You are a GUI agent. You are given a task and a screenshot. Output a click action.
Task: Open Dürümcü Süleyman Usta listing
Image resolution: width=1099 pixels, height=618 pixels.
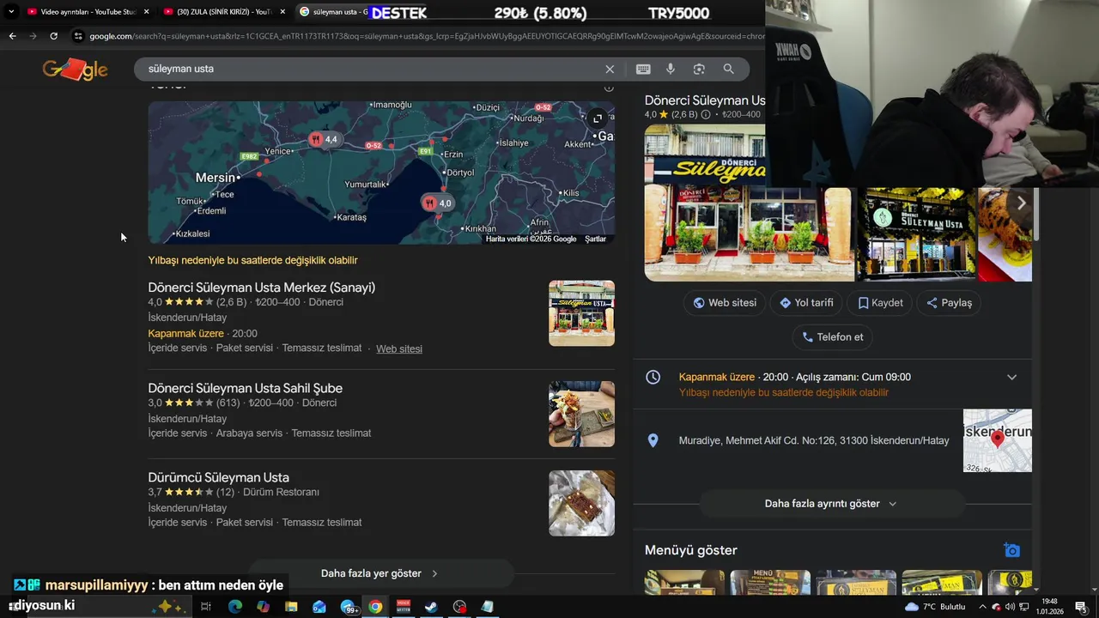(x=218, y=477)
